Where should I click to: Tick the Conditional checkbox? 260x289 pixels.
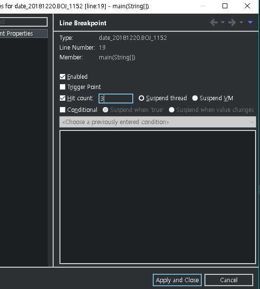[62, 110]
